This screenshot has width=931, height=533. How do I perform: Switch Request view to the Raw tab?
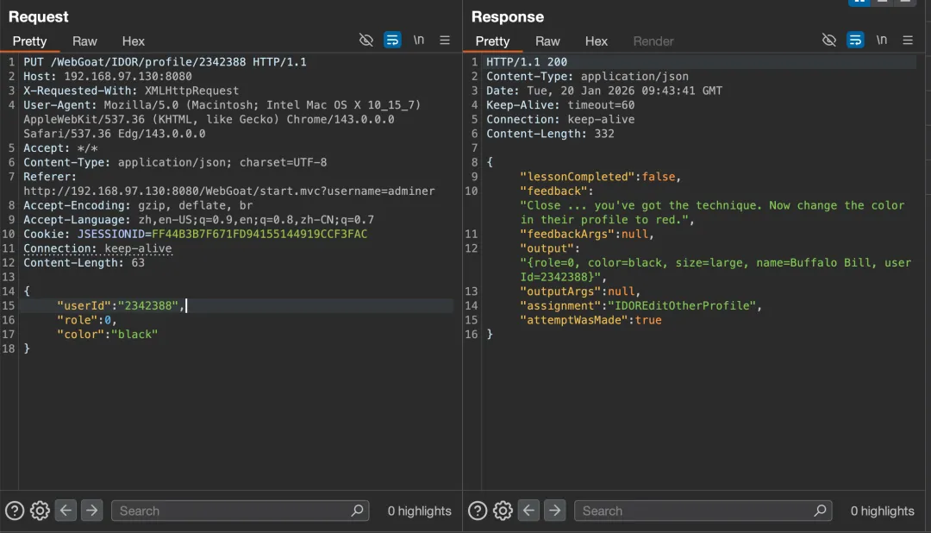click(x=84, y=41)
